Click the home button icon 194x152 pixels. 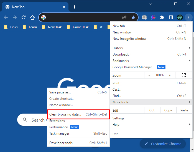pyautogui.click(x=32, y=17)
